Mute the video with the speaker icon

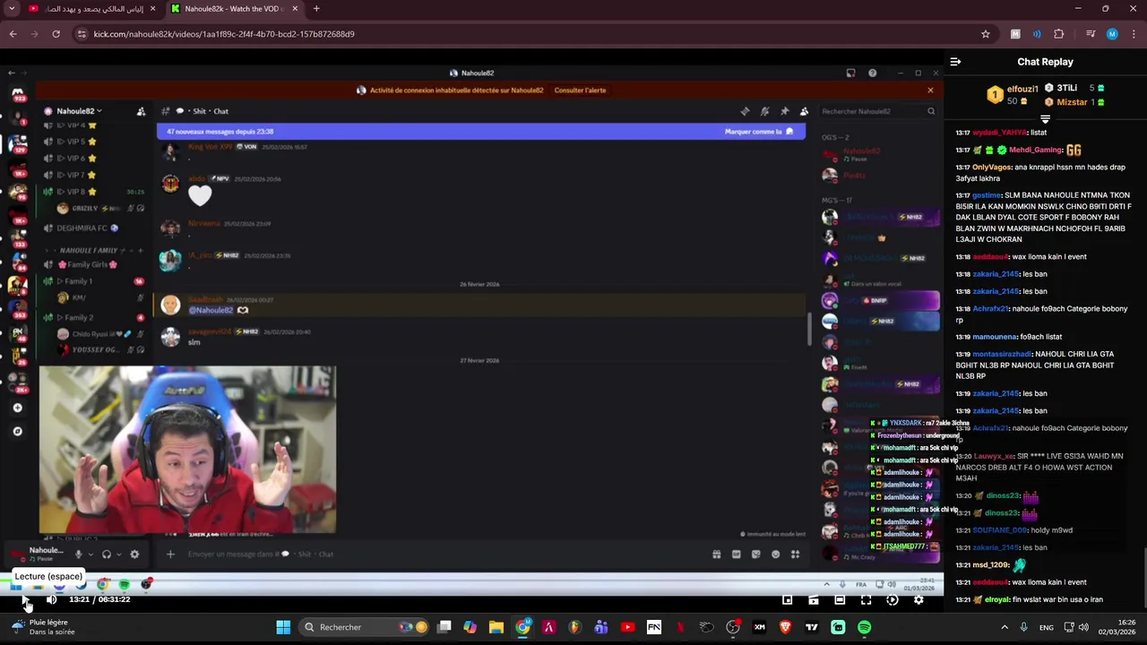pyautogui.click(x=51, y=599)
